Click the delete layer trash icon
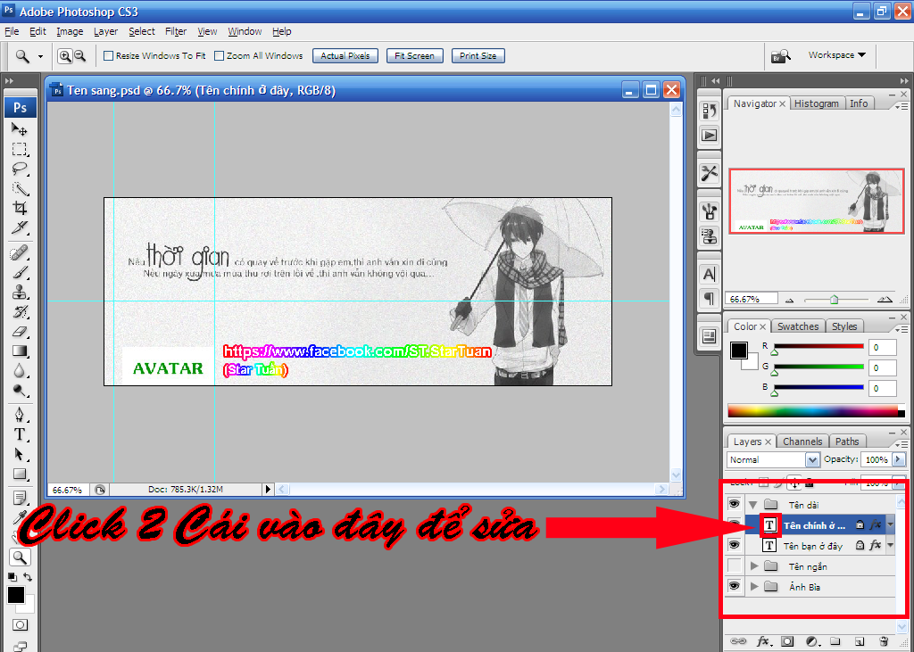The width and height of the screenshot is (914, 652). pos(884,641)
